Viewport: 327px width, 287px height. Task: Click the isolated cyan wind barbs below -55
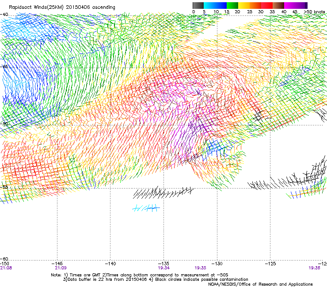tap(146, 208)
